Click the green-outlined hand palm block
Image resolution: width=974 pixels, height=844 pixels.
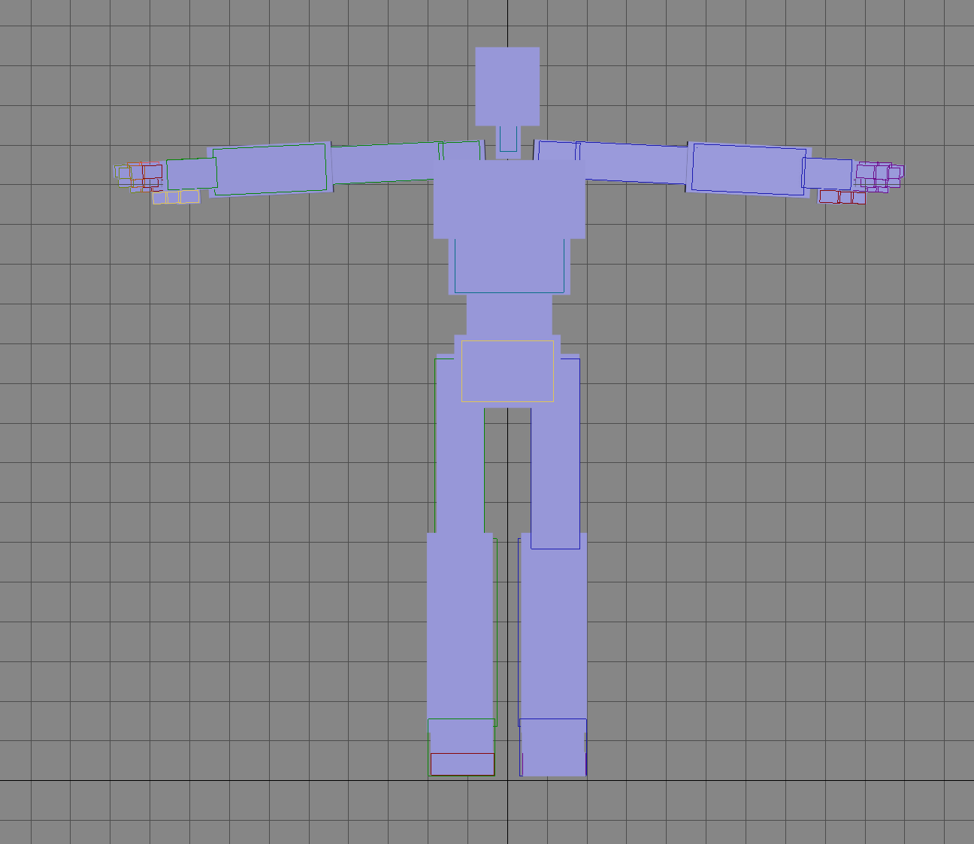(x=192, y=174)
